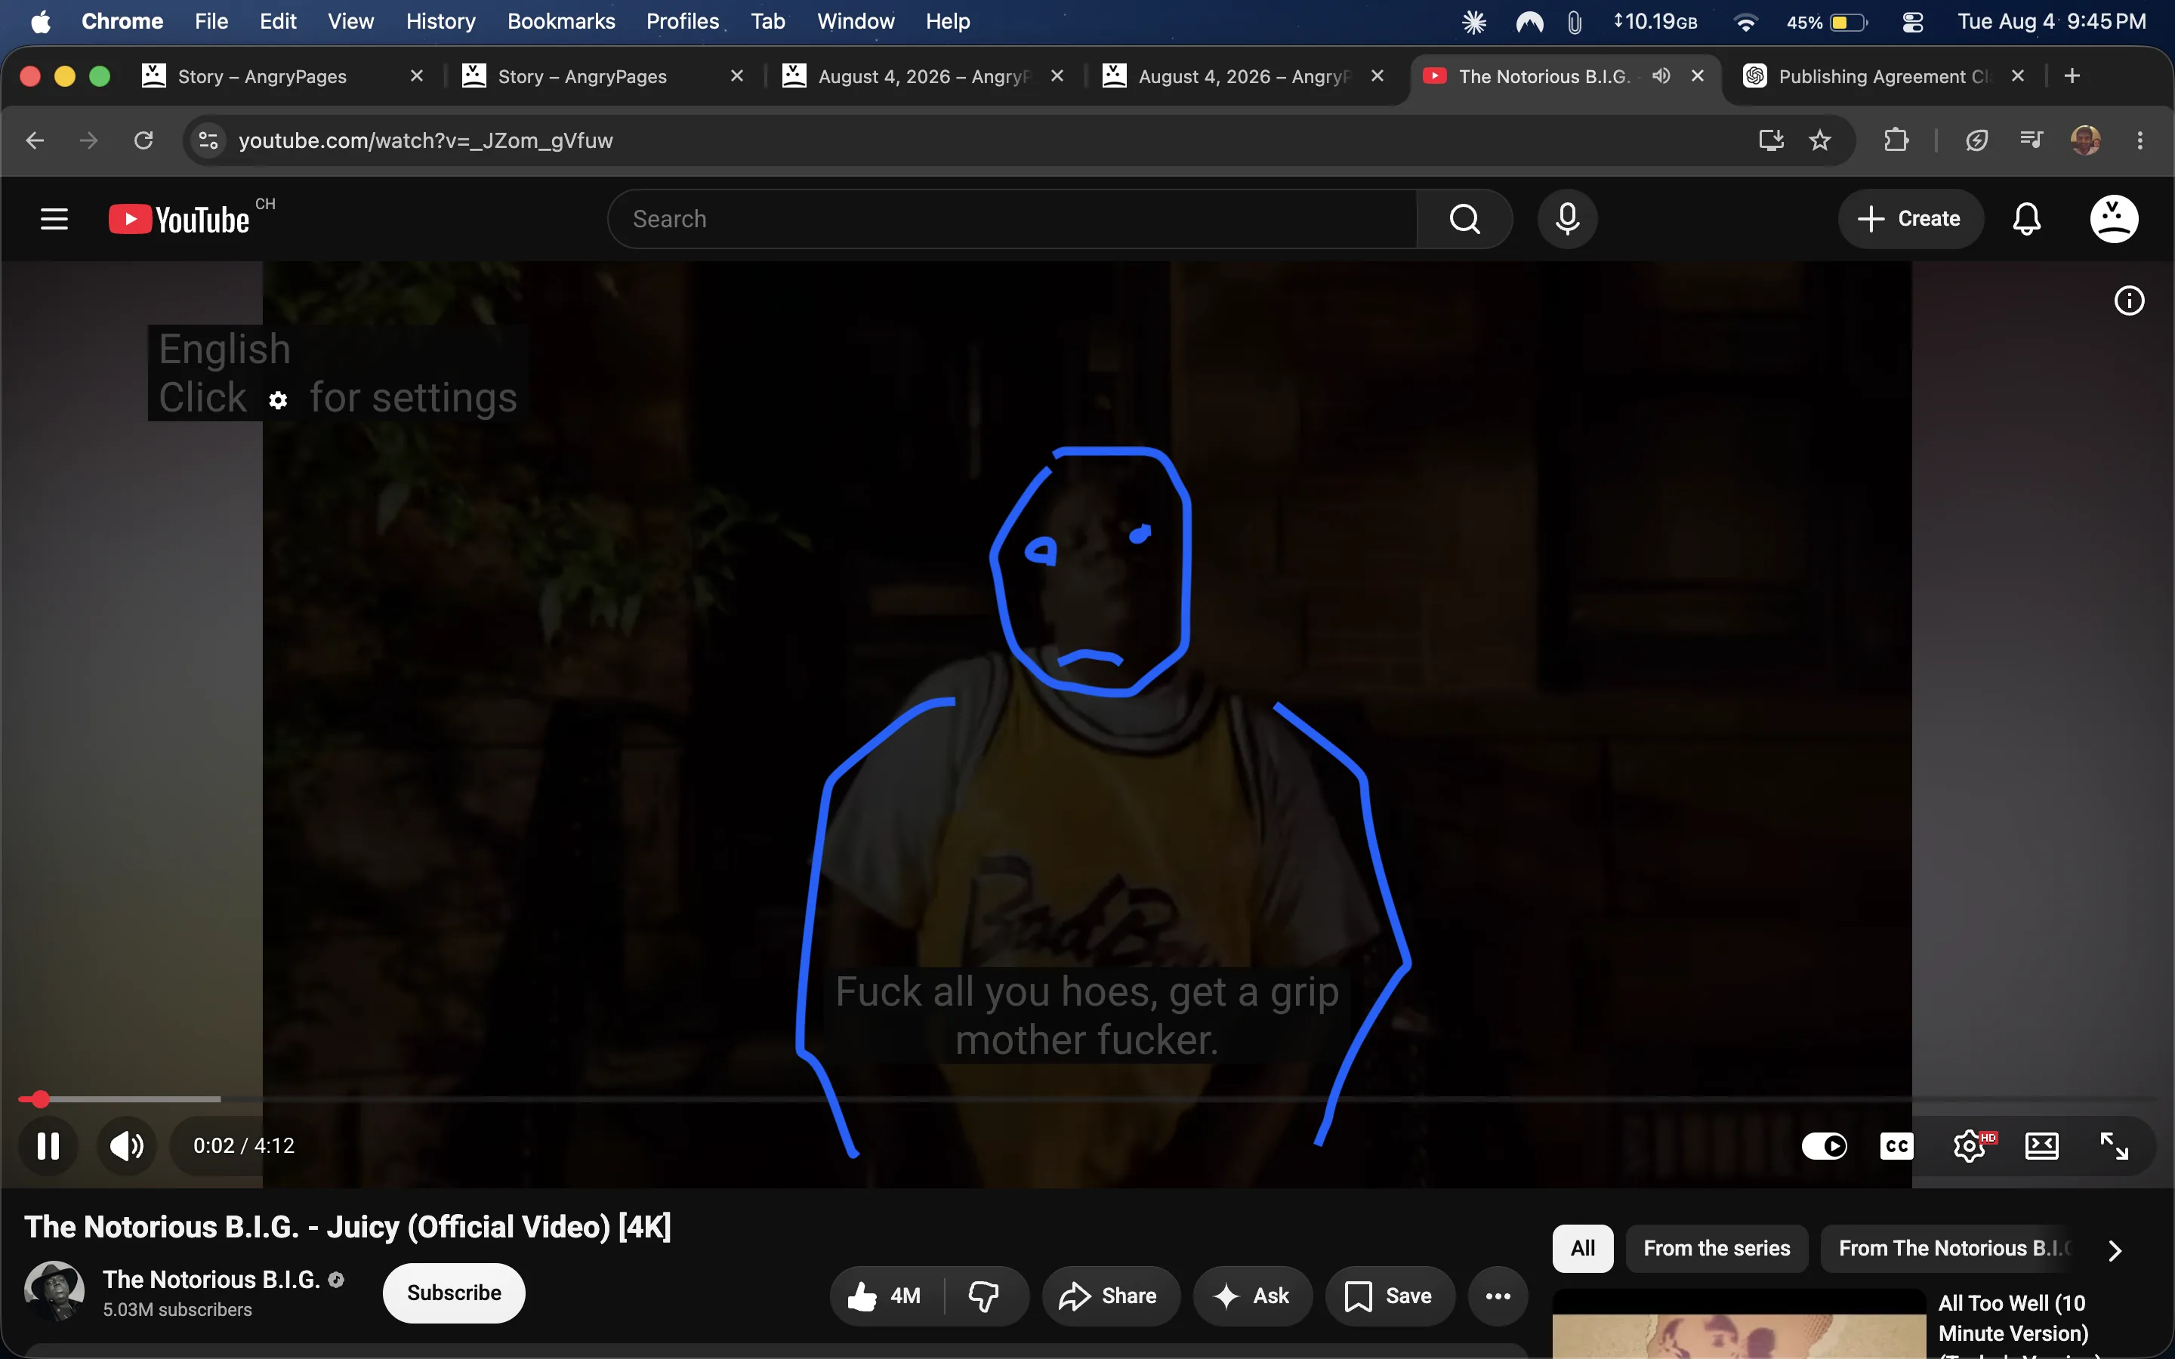2175x1359 pixels.
Task: Open the YouTube account avatar menu
Action: coord(2114,219)
